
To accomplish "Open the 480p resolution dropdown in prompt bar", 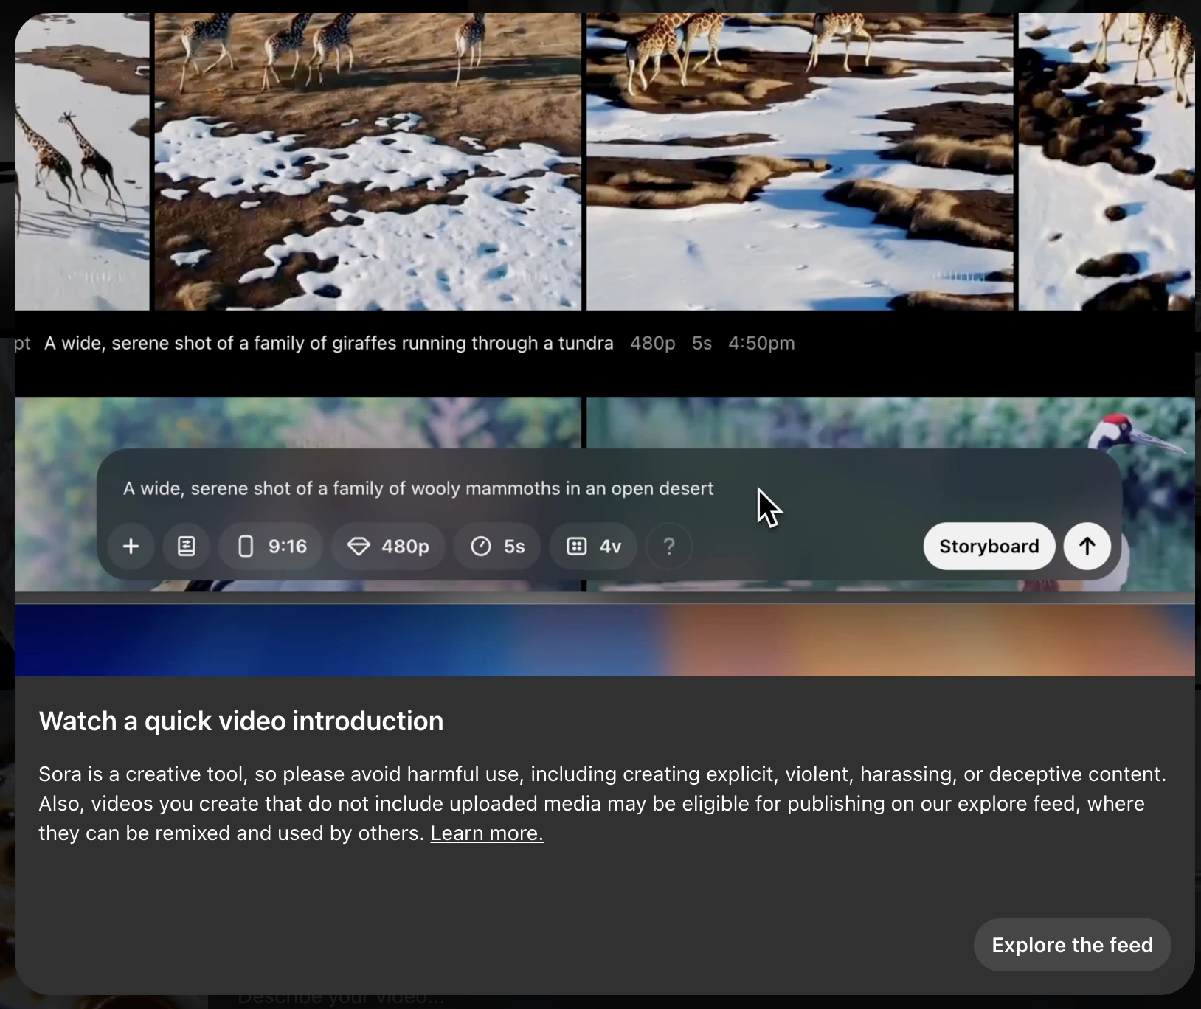I will point(389,547).
